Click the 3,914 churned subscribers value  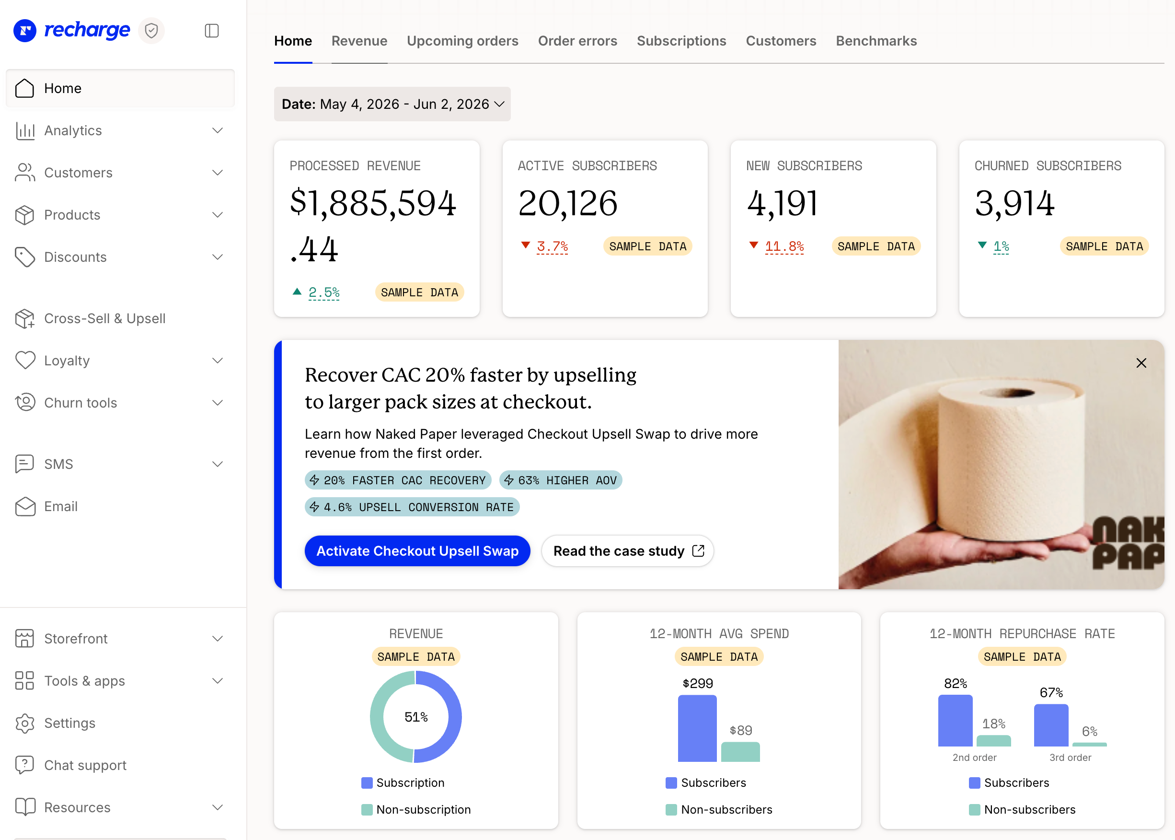1014,203
